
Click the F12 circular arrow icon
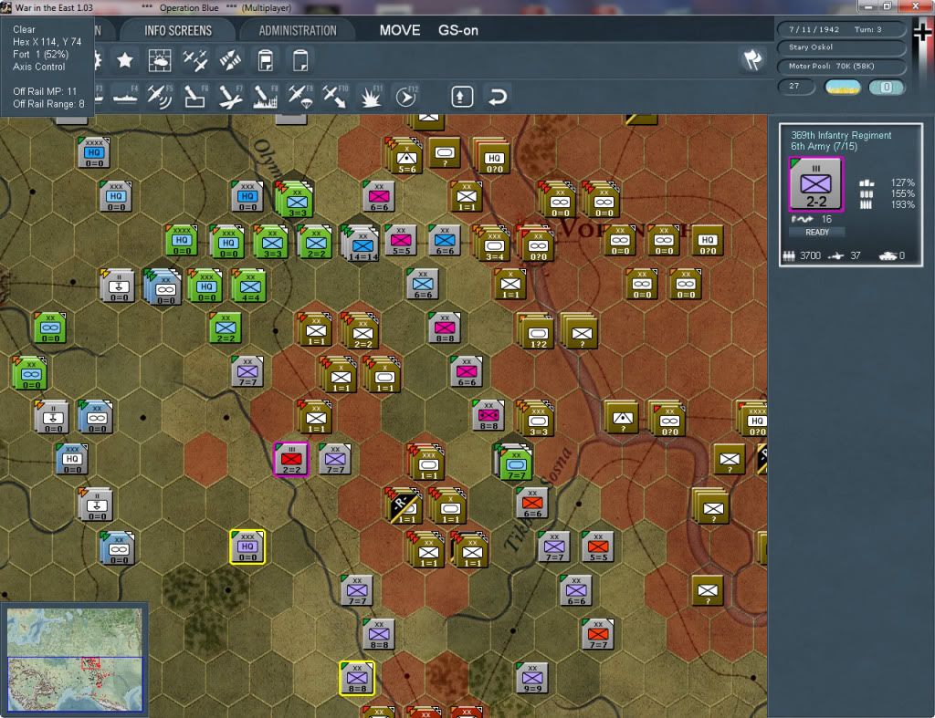click(406, 97)
